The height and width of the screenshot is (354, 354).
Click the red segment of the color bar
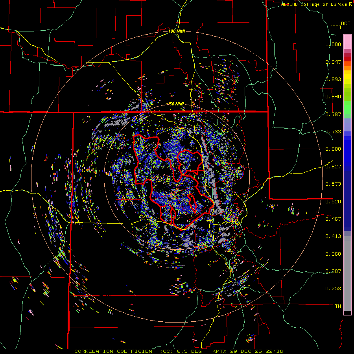point(347,59)
